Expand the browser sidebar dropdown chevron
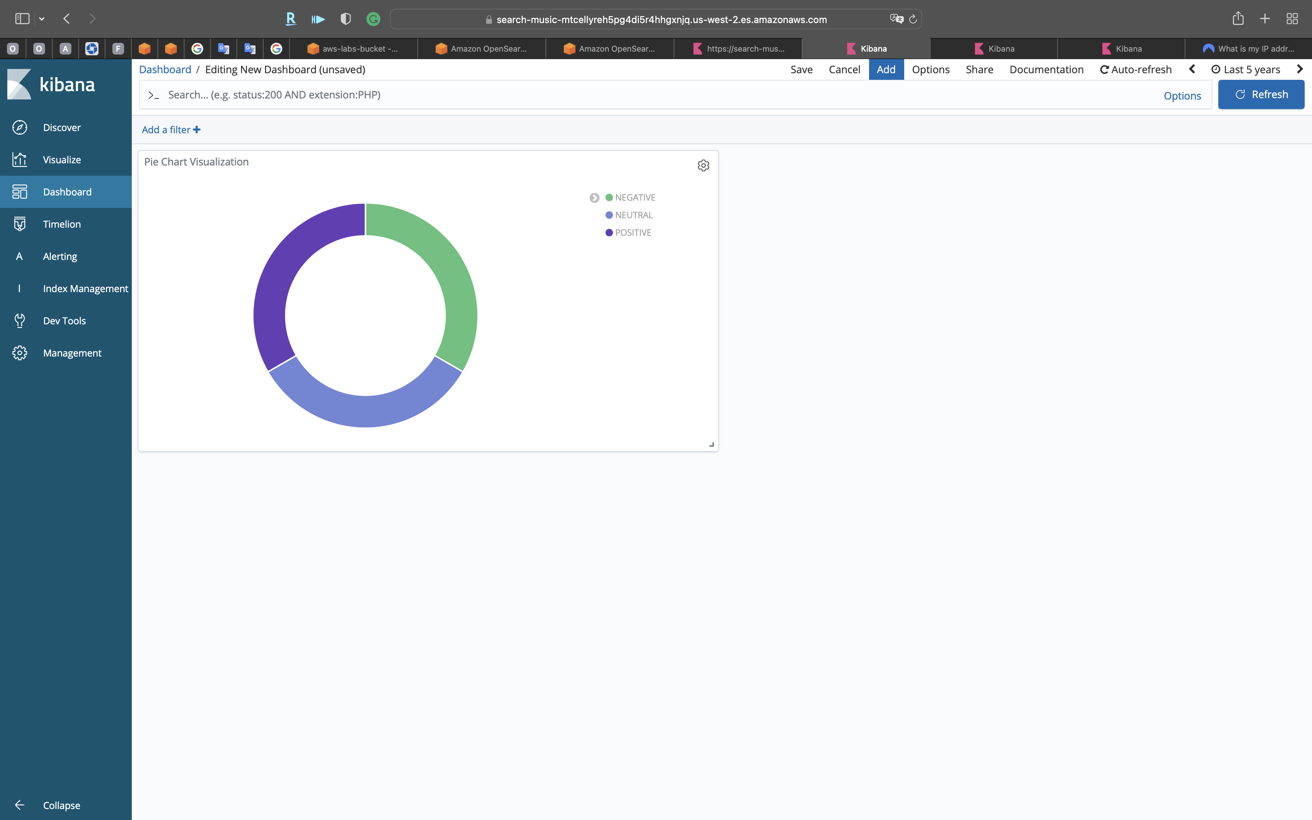This screenshot has width=1312, height=820. (42, 19)
